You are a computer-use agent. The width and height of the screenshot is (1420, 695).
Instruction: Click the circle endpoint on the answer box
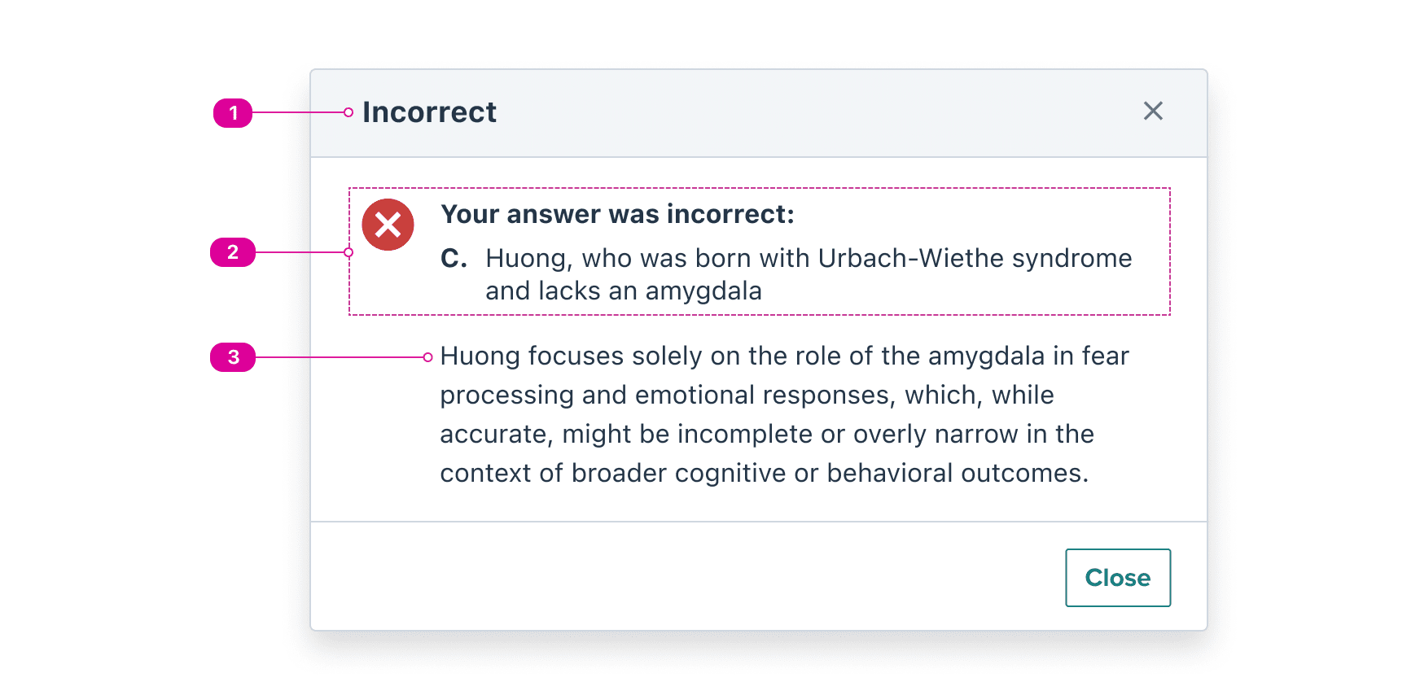349,252
